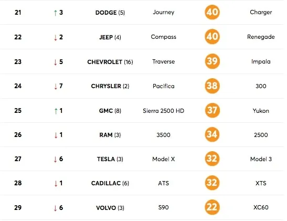
Task: Click the orange 37 score badge for GMC
Action: [x=212, y=110]
